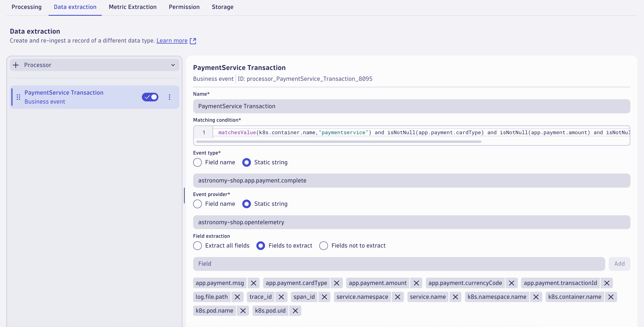Remove the trace_id field
The height and width of the screenshot is (327, 644).
pyautogui.click(x=281, y=297)
